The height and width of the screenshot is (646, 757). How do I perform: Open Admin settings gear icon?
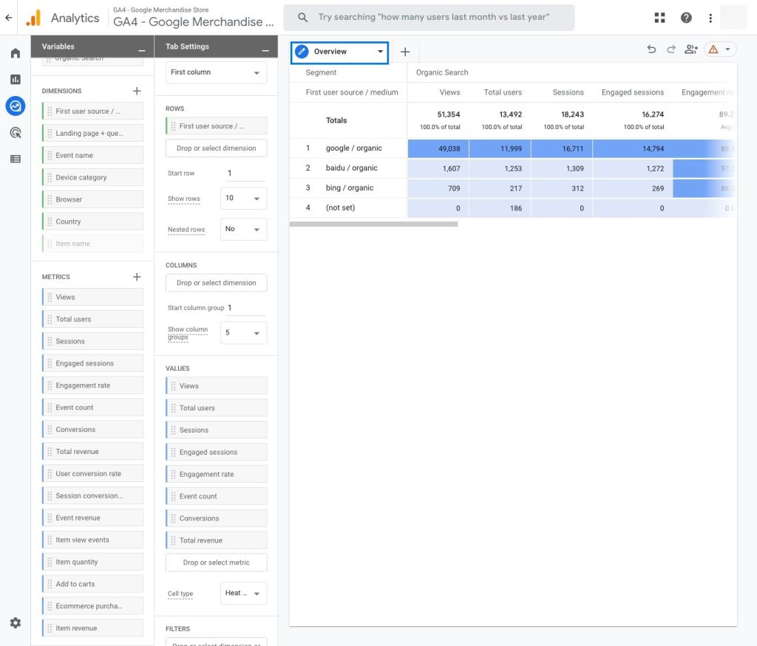tap(15, 623)
